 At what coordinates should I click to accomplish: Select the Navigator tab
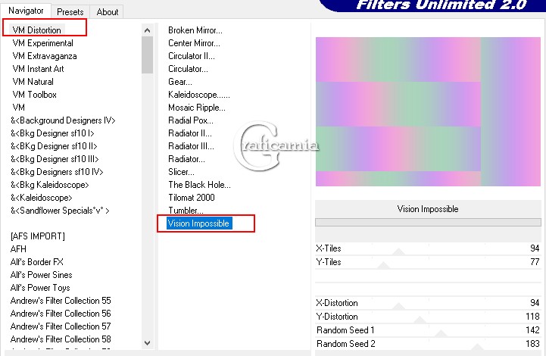pyautogui.click(x=27, y=11)
